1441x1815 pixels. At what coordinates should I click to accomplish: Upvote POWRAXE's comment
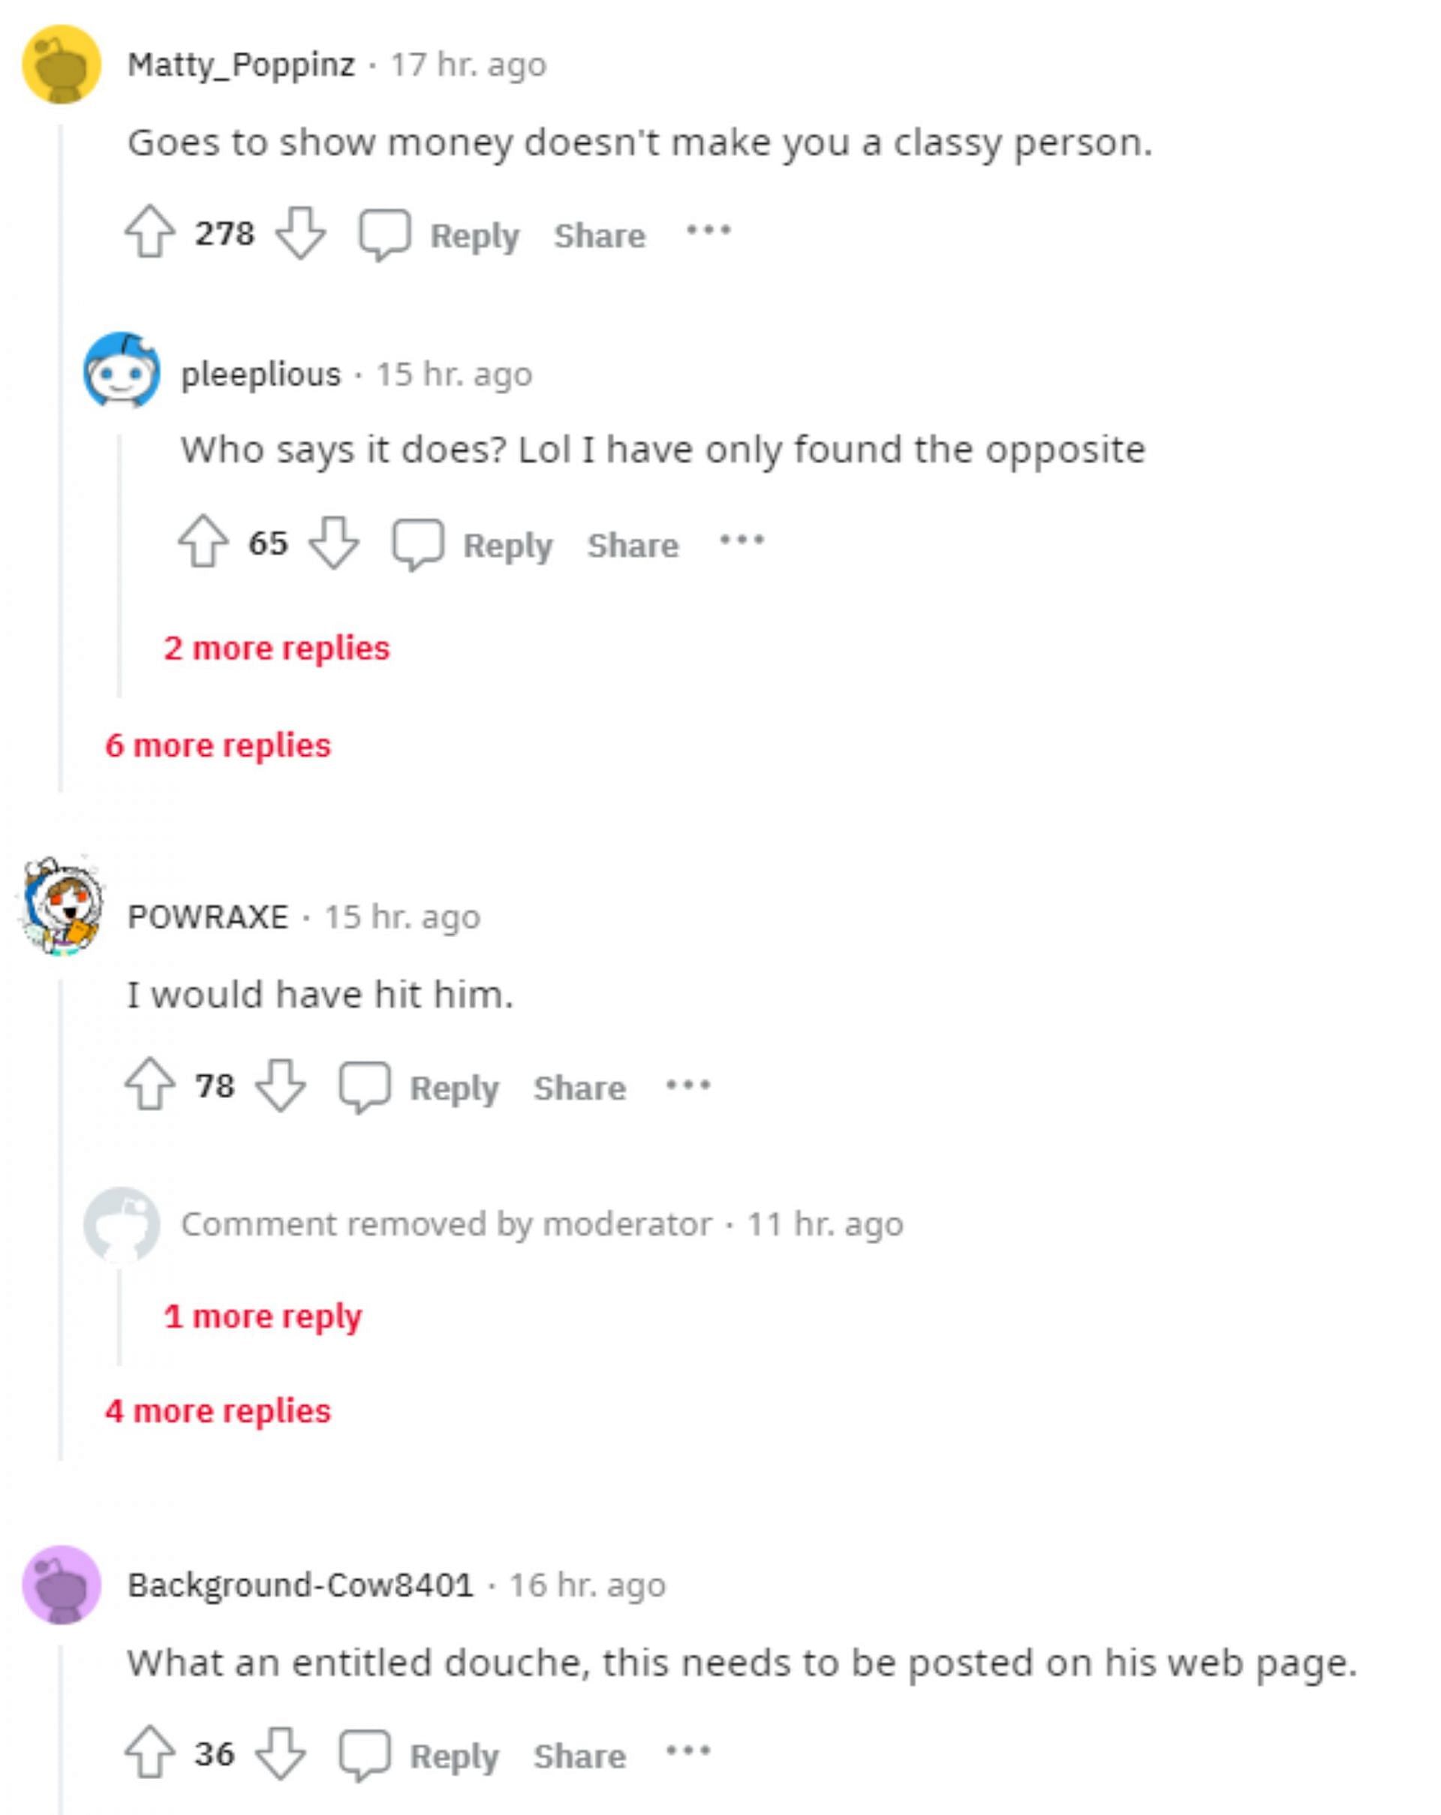coord(150,1085)
